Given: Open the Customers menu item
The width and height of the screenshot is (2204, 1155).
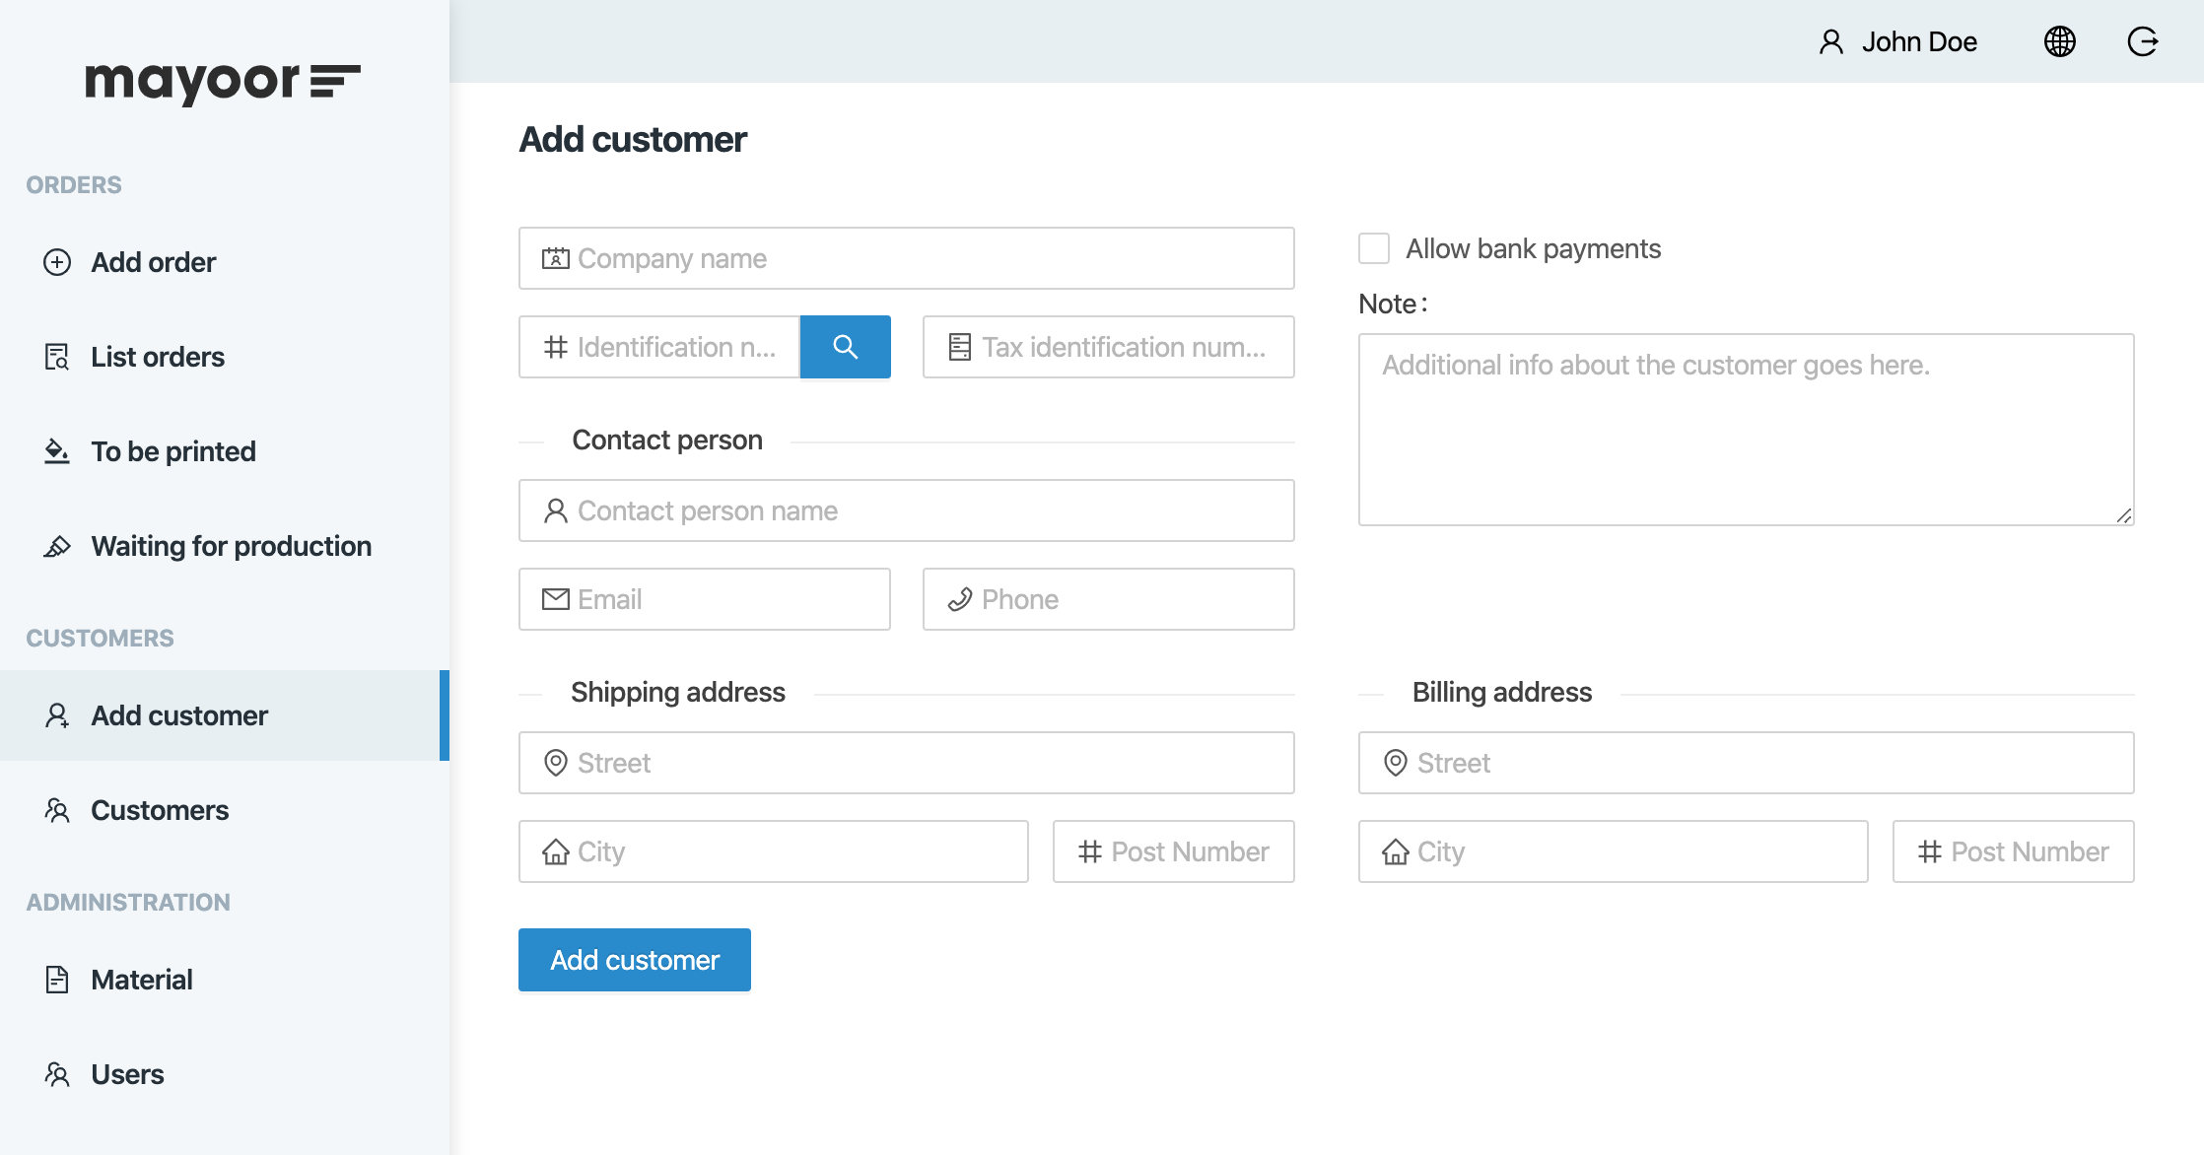Looking at the screenshot, I should 160,810.
